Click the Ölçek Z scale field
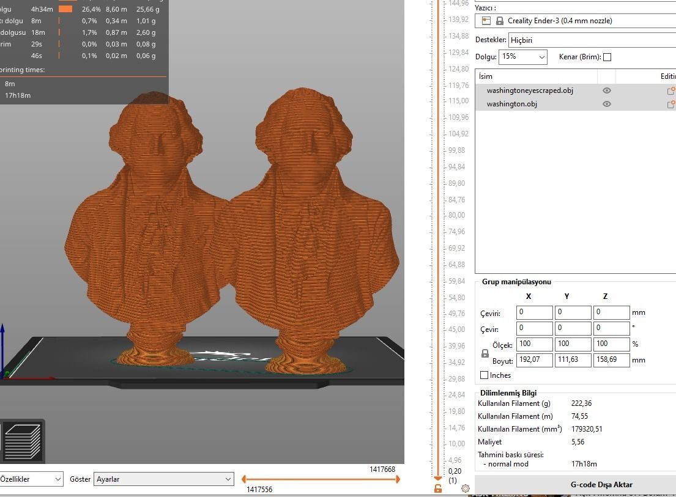This screenshot has height=497, width=676. pyautogui.click(x=611, y=344)
